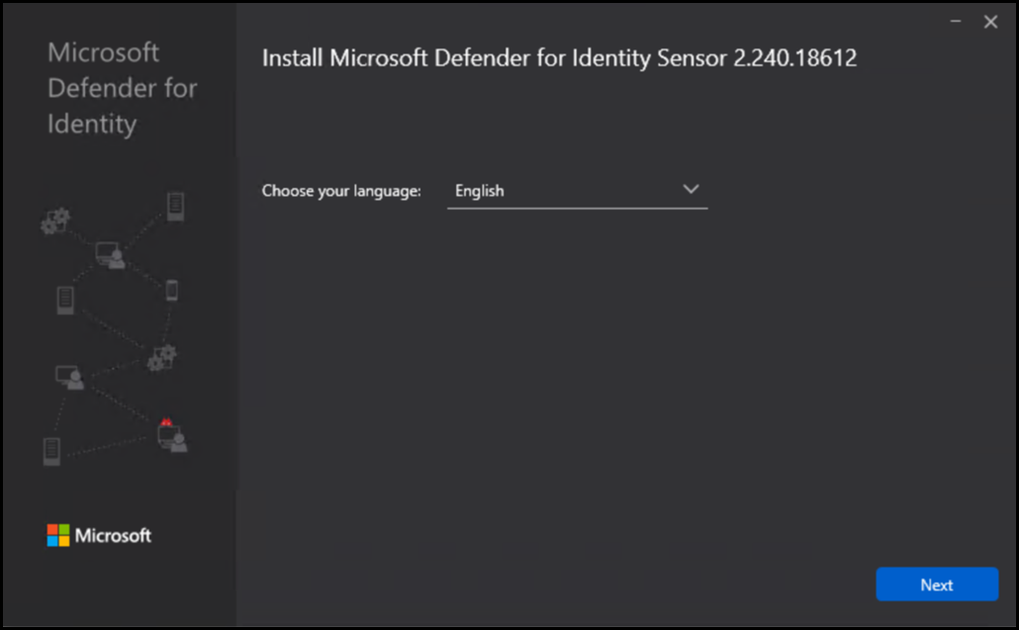Image resolution: width=1019 pixels, height=630 pixels.
Task: Click the mobile phone icon in the diagram
Action: click(171, 290)
